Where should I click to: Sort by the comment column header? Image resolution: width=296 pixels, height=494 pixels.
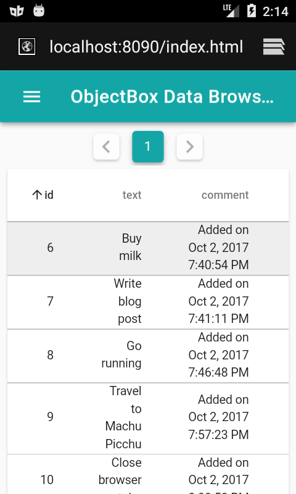coord(225,195)
